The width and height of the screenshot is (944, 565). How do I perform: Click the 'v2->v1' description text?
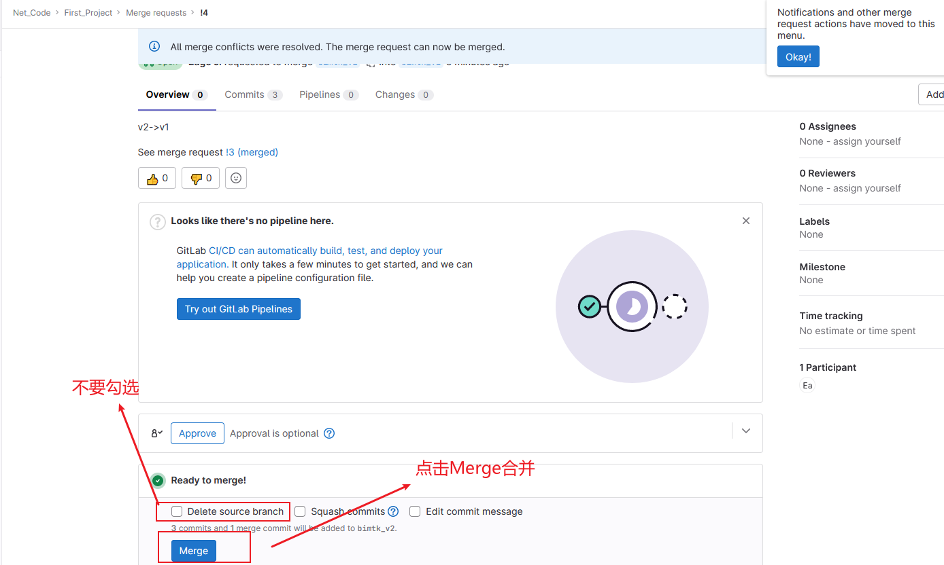pyautogui.click(x=154, y=127)
